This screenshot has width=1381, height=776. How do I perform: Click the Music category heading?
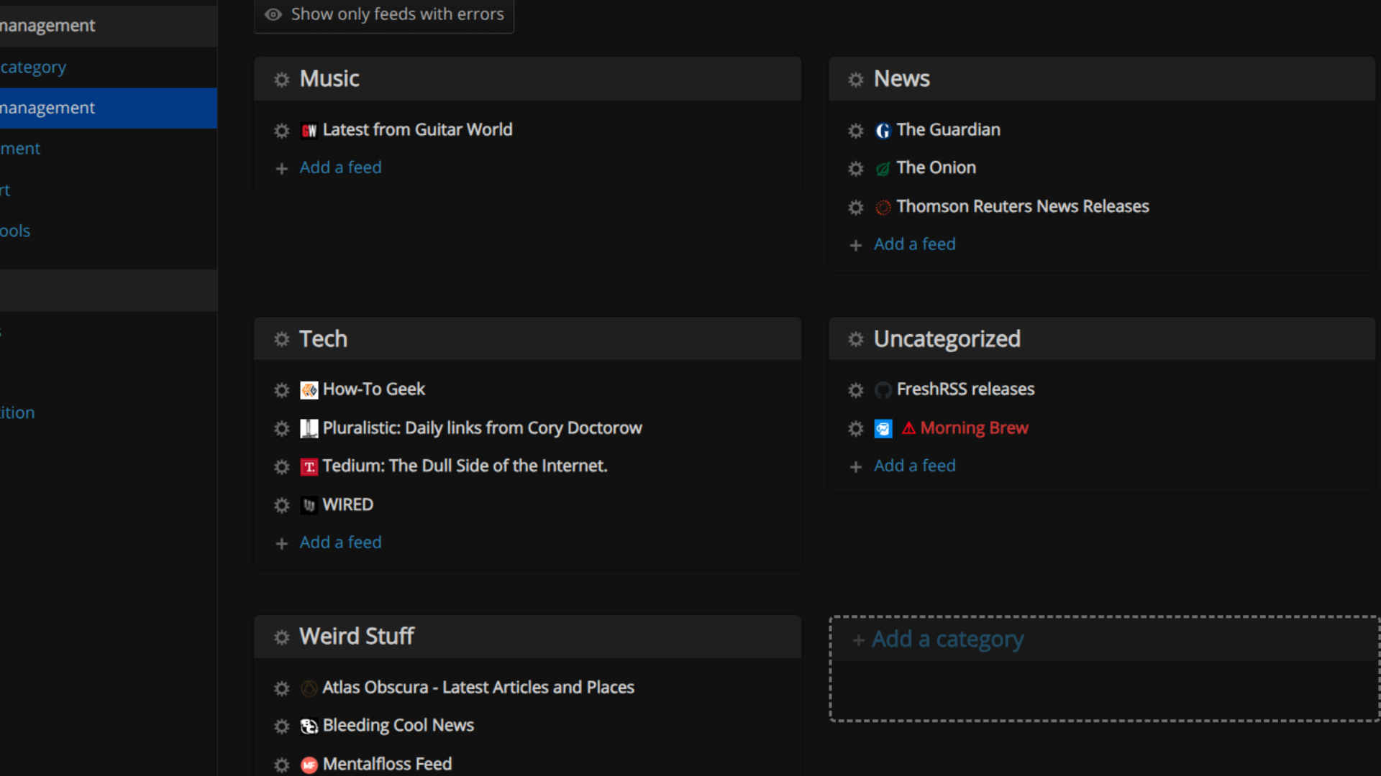click(329, 79)
